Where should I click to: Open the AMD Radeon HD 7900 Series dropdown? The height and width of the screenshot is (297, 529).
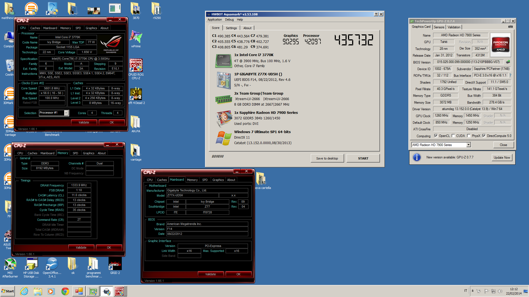pyautogui.click(x=468, y=145)
